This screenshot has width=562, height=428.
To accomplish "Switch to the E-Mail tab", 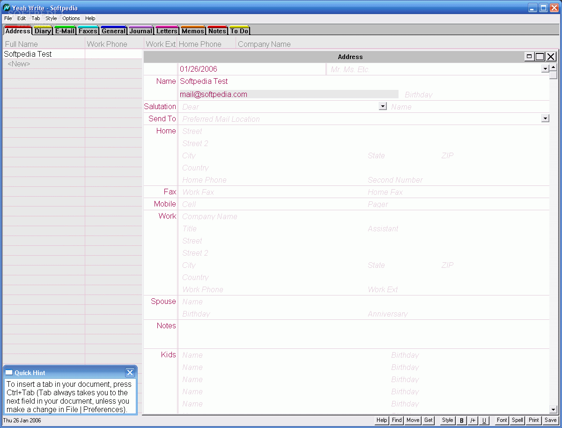I will (65, 31).
